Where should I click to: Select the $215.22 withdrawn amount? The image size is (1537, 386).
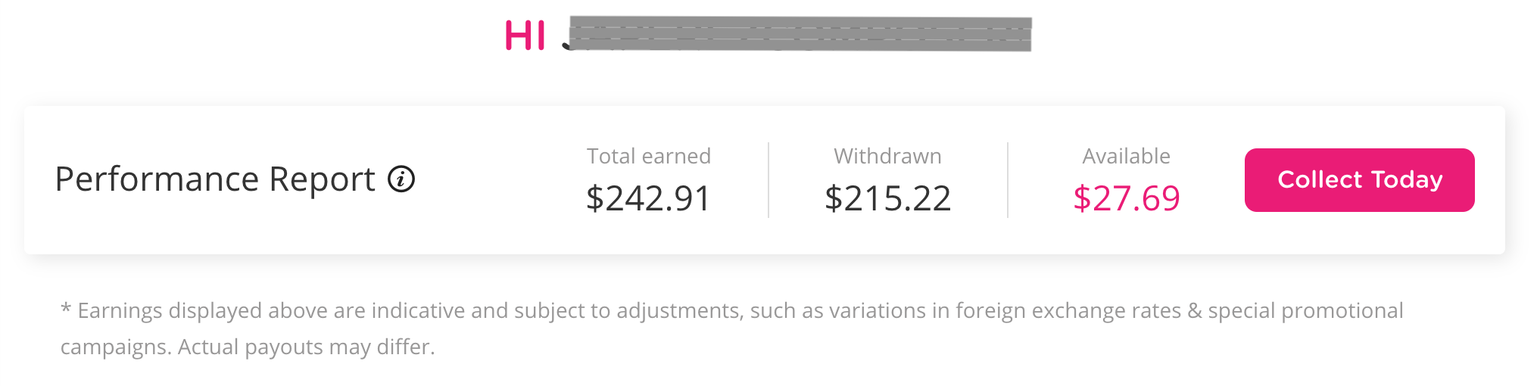pyautogui.click(x=887, y=198)
